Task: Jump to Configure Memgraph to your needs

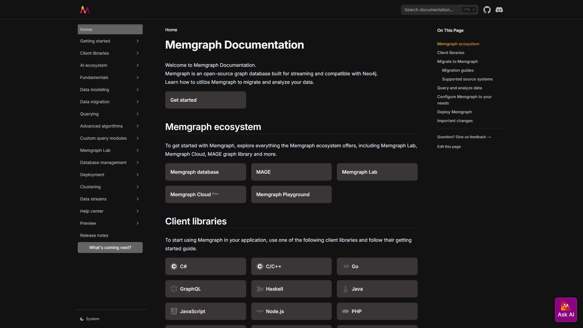Action: [464, 100]
